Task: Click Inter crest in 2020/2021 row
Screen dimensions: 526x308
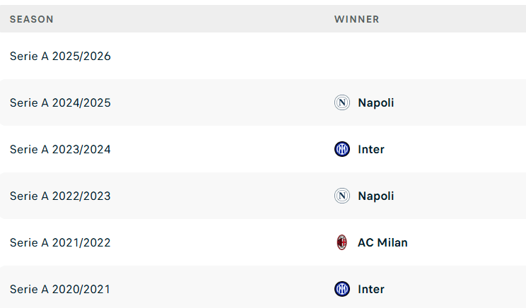Action: pyautogui.click(x=342, y=289)
